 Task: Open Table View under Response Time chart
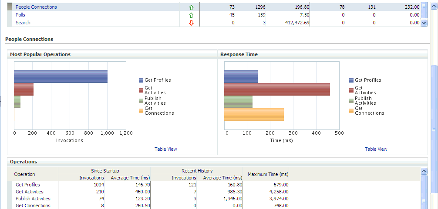coord(376,149)
